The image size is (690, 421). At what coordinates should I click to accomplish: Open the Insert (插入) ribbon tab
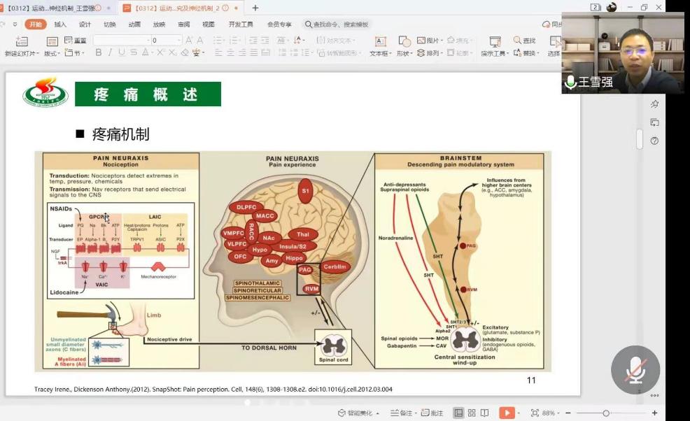click(60, 24)
